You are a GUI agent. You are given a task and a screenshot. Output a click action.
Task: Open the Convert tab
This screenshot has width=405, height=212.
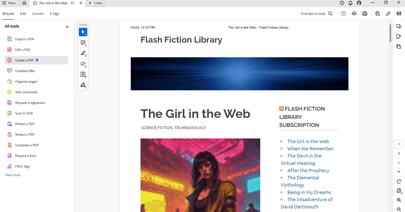38,14
